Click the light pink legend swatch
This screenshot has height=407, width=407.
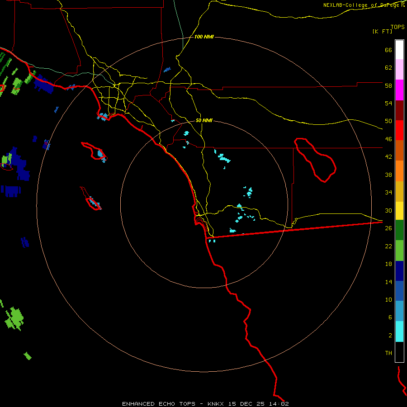(399, 69)
